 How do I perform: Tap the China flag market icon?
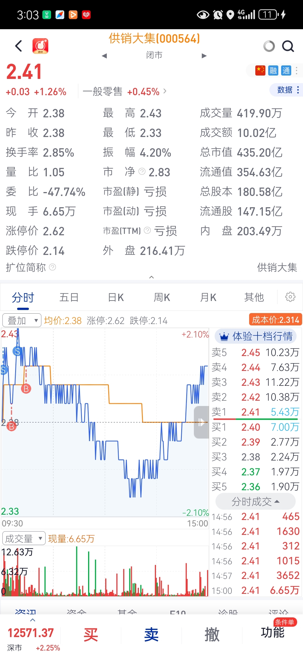click(x=260, y=70)
